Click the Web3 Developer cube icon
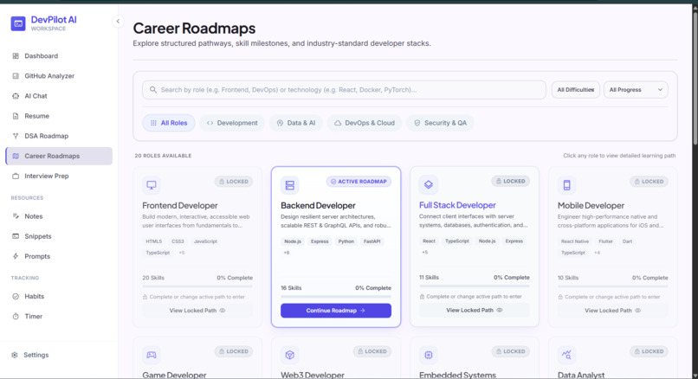Screen dimensions: 698x379 coord(290,355)
